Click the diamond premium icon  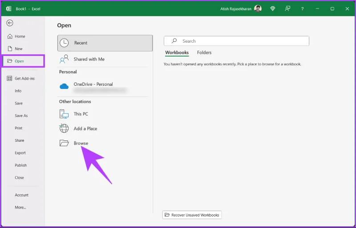click(273, 8)
